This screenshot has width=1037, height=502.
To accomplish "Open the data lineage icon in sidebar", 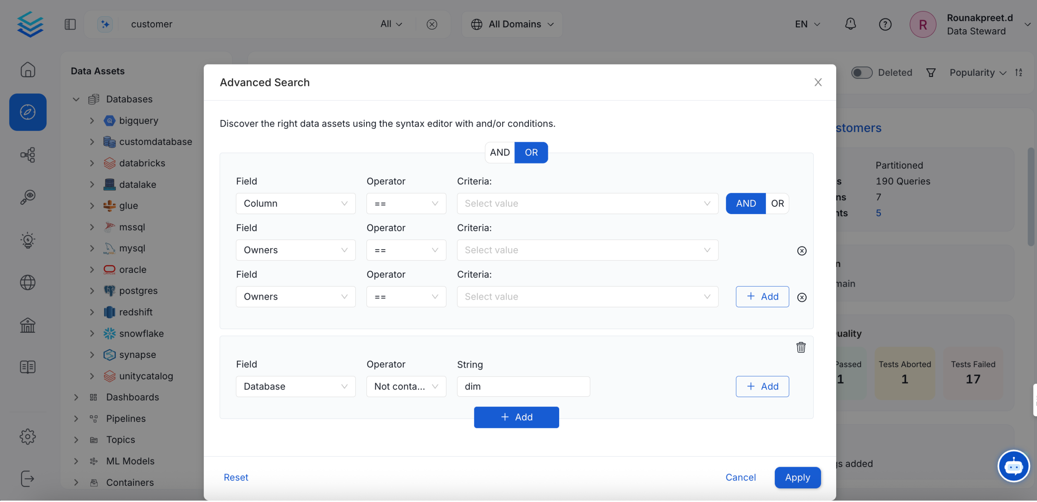I will point(27,155).
